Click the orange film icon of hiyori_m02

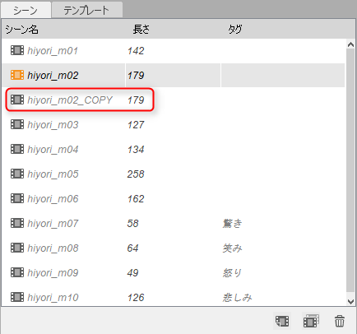click(x=17, y=75)
